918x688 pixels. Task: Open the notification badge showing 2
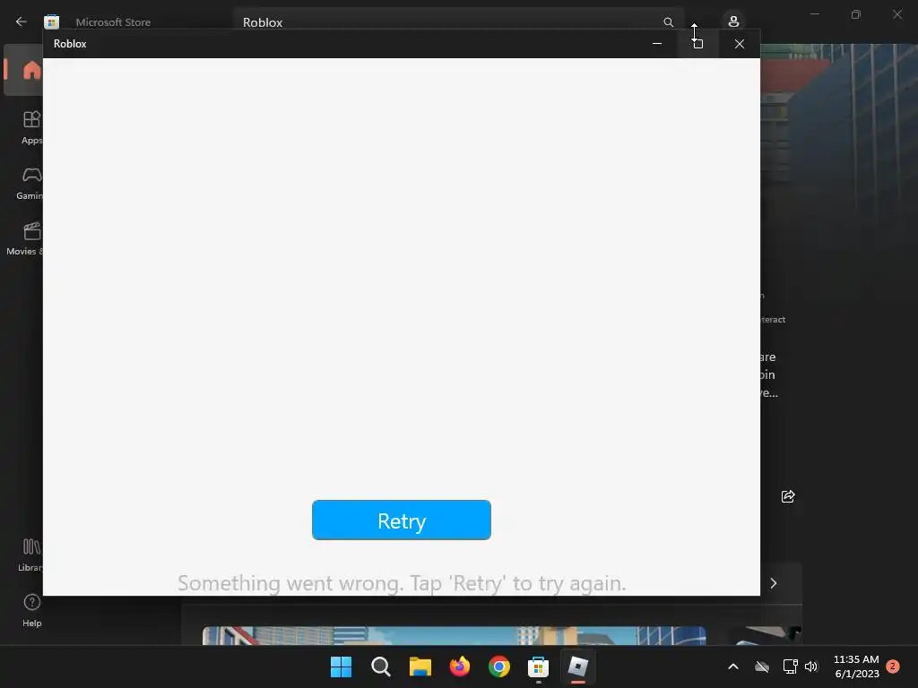point(893,666)
